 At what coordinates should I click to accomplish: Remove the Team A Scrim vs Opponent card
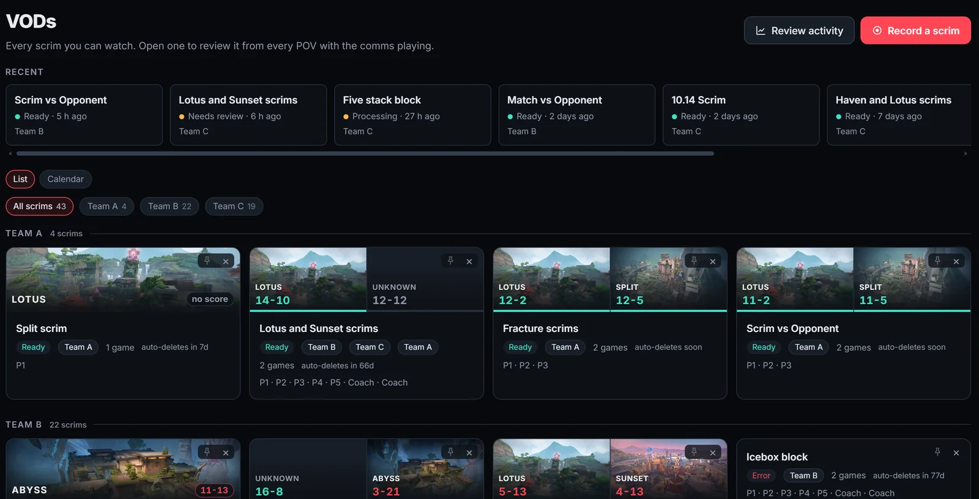pos(956,261)
